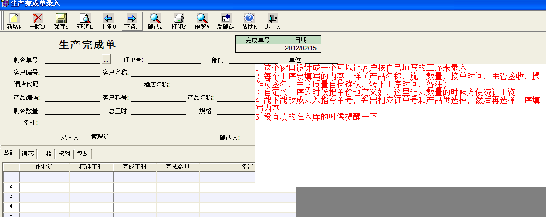Viewport: 546px width, 217px height.
Task: Select row 2 header in the grid
Action: 11,187
